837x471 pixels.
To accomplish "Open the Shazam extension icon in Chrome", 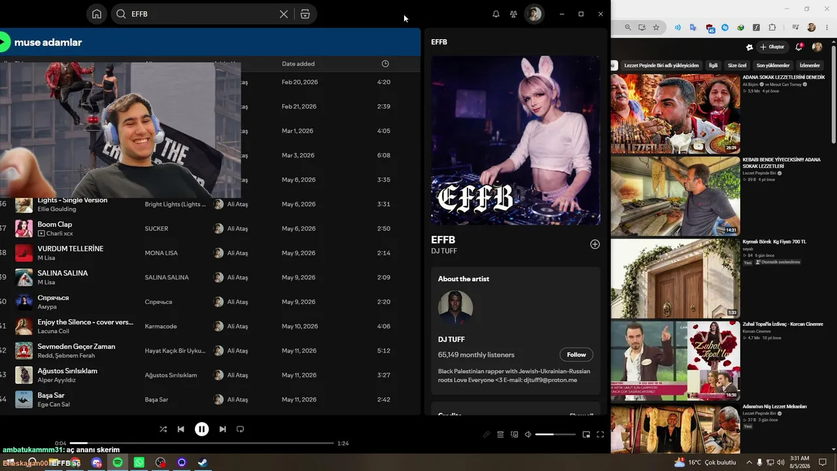I will [725, 27].
